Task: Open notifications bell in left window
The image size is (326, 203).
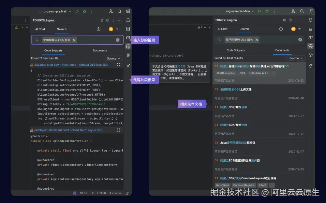Action: (128, 20)
